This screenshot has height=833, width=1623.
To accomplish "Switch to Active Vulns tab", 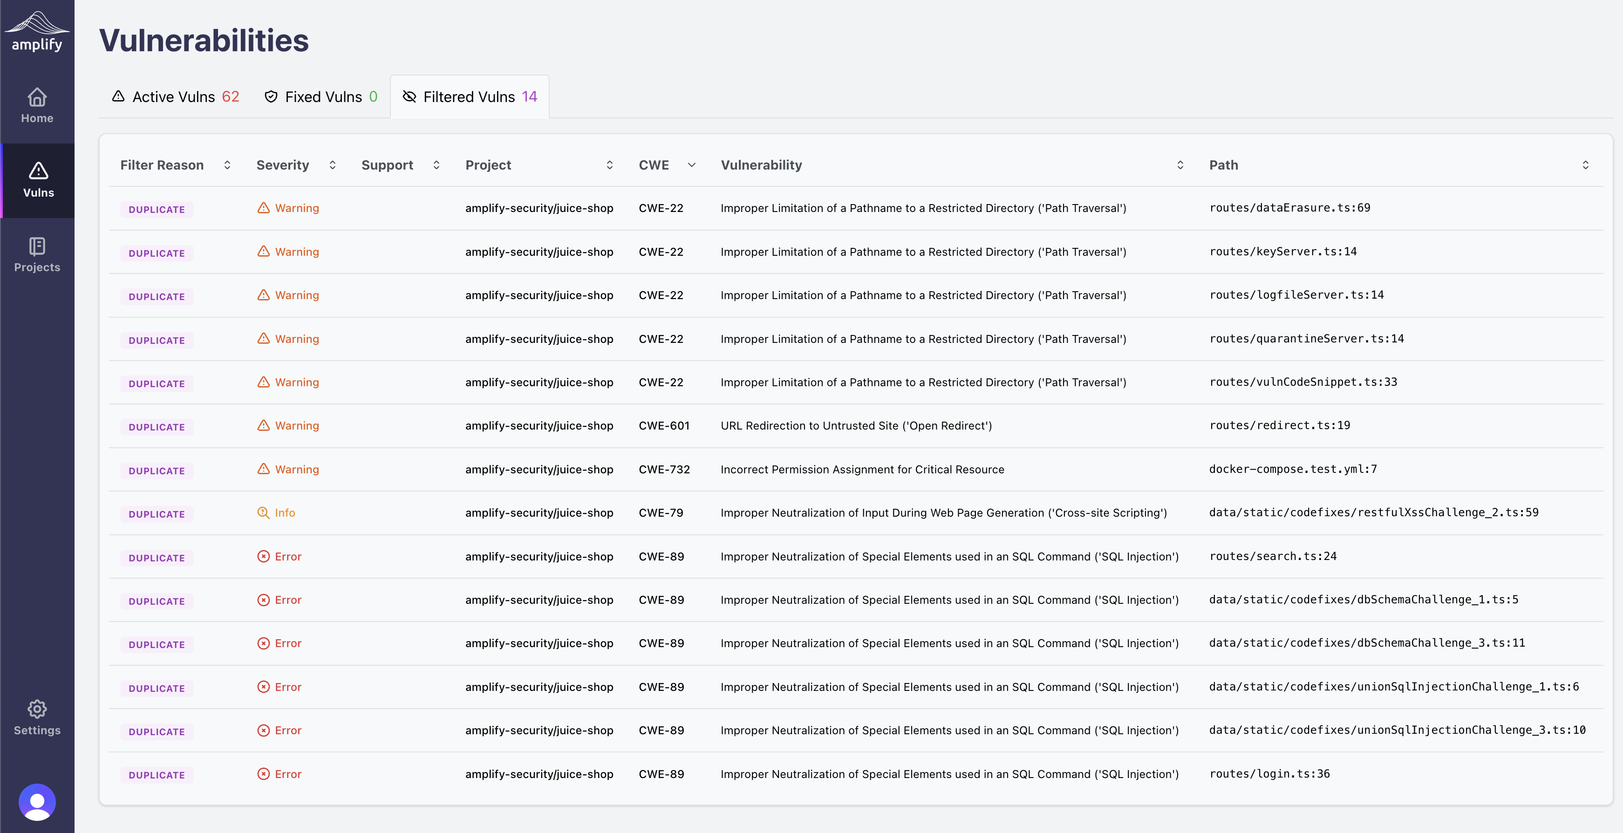I will pyautogui.click(x=176, y=97).
